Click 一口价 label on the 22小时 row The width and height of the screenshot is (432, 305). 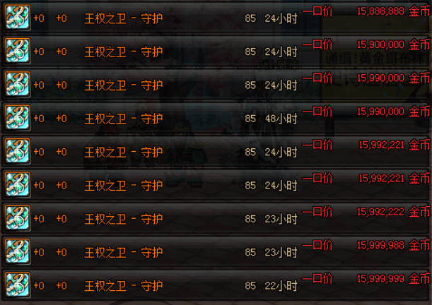coord(317,279)
